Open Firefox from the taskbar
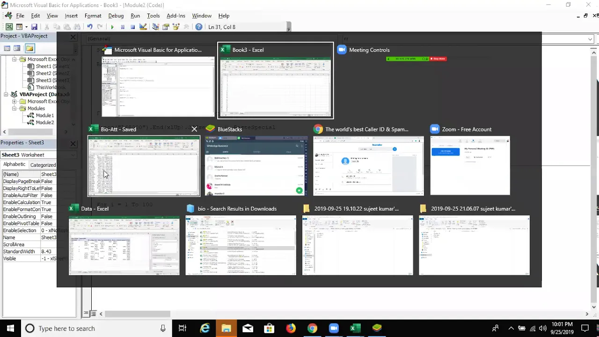This screenshot has height=337, width=599. (291, 328)
